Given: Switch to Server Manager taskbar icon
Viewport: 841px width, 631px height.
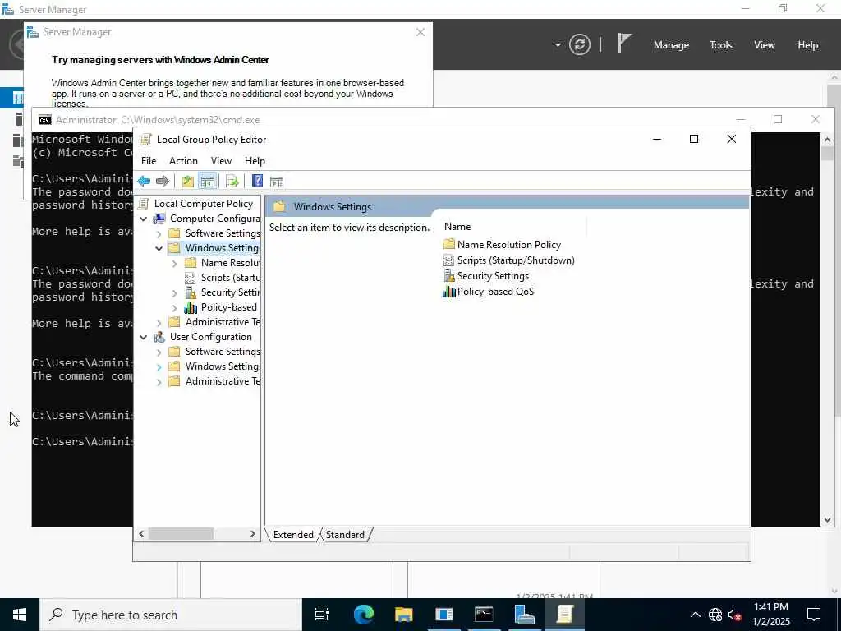Looking at the screenshot, I should coord(524,615).
